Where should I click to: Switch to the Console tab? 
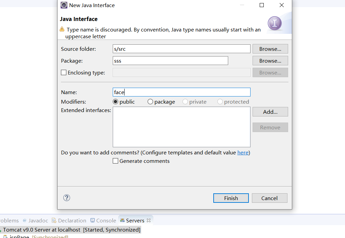[x=106, y=220]
